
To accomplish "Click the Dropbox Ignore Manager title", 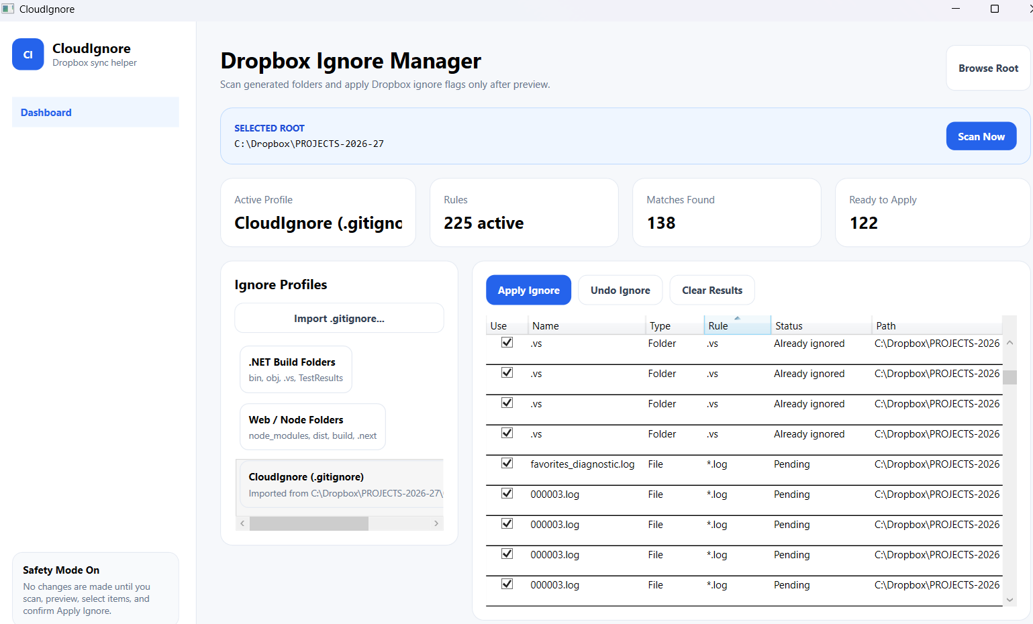I will tap(350, 61).
